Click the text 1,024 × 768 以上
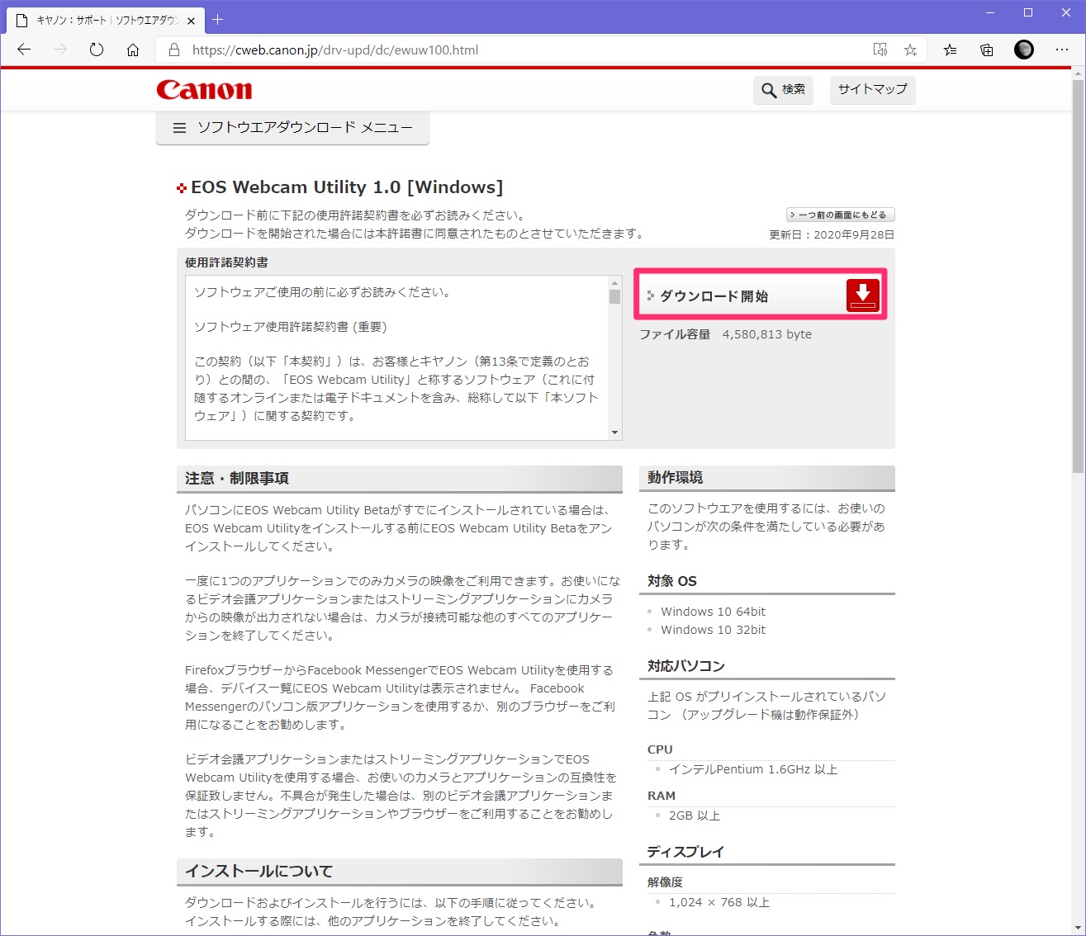This screenshot has height=936, width=1086. [x=719, y=902]
